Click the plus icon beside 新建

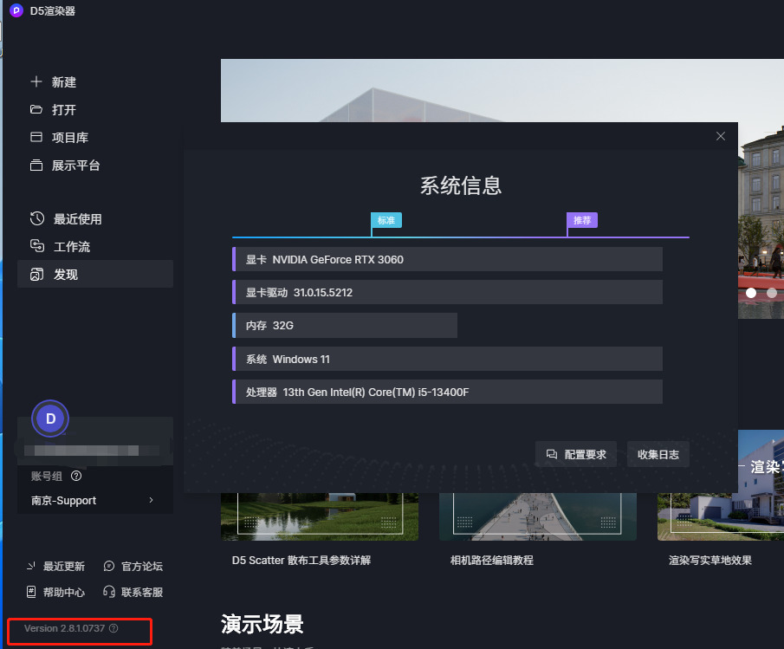(36, 81)
